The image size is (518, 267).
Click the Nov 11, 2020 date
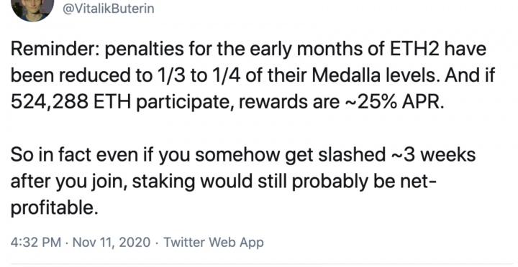click(x=112, y=243)
